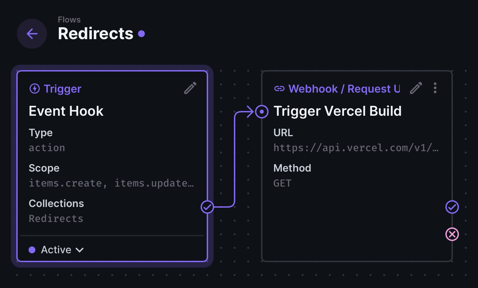The width and height of the screenshot is (478, 288).
Task: Click the Webhook card's input attachment point
Action: 262,112
